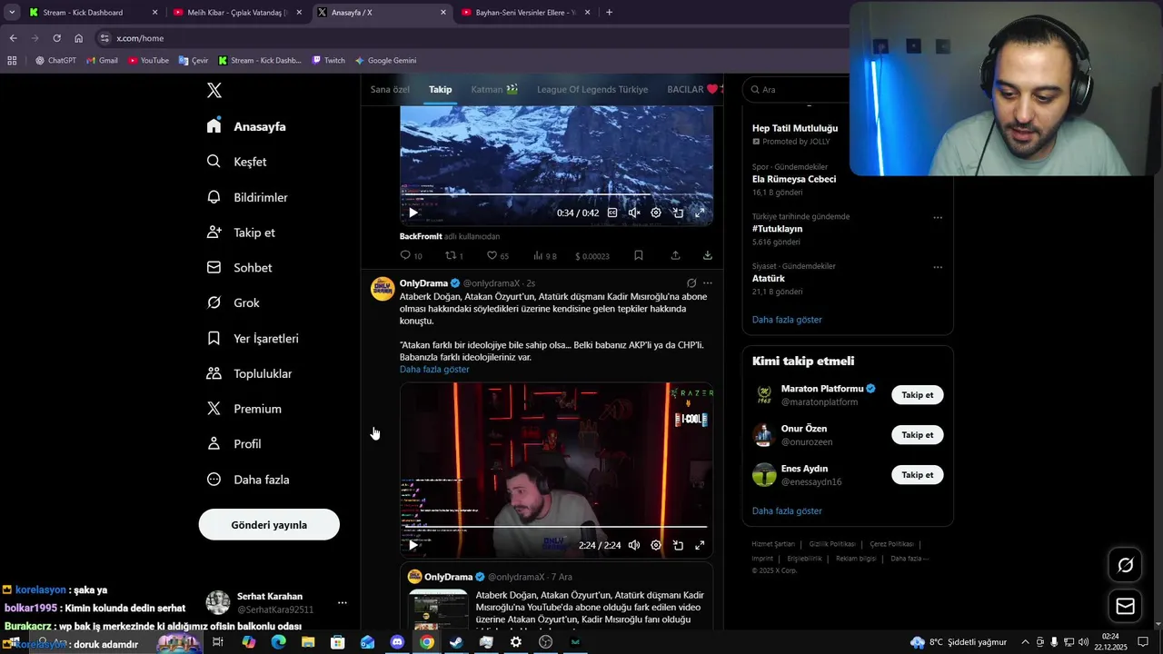Open Serhat Karahan account menu dots
This screenshot has width=1163, height=654.
tap(343, 602)
